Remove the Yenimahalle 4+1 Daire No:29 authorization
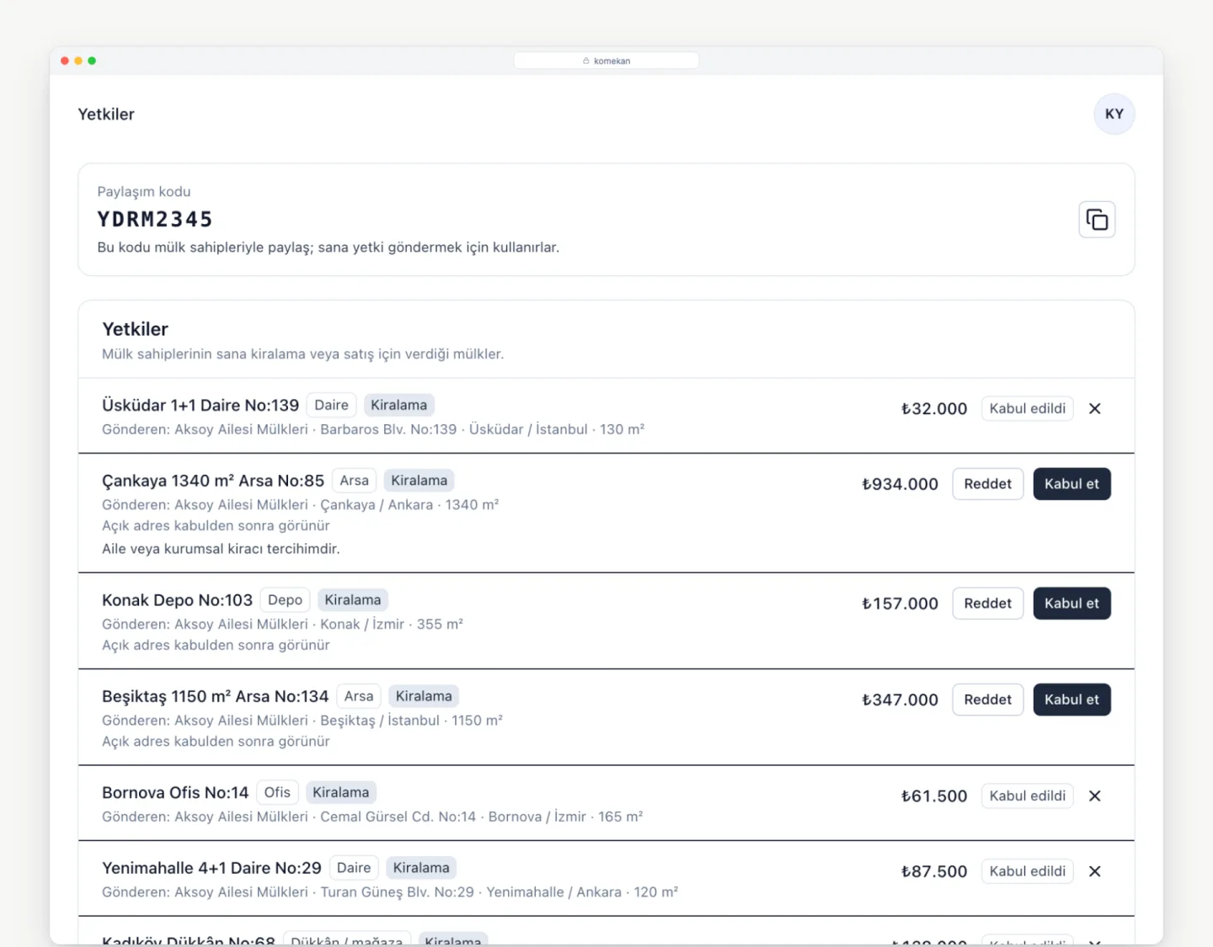The image size is (1213, 947). [x=1095, y=871]
